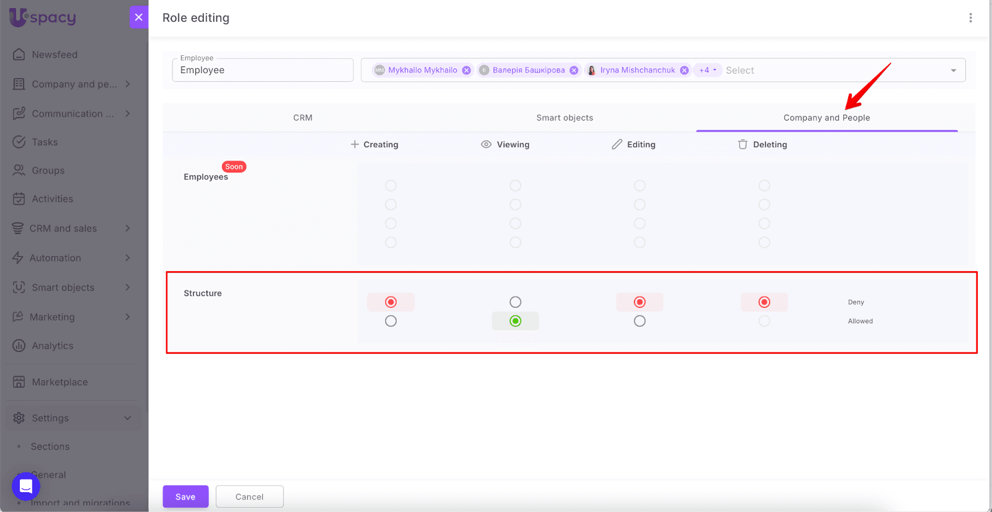
Task: Expand the CRM and sales submenu
Action: 128,228
